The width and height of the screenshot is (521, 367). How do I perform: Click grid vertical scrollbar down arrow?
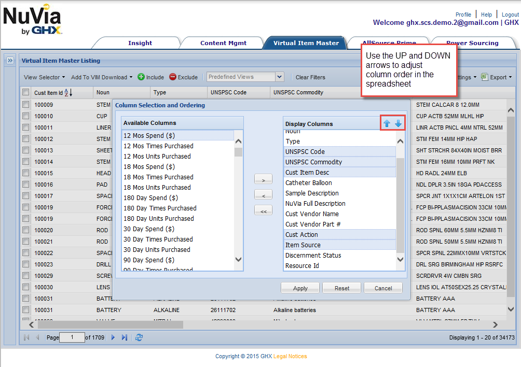tap(511, 309)
